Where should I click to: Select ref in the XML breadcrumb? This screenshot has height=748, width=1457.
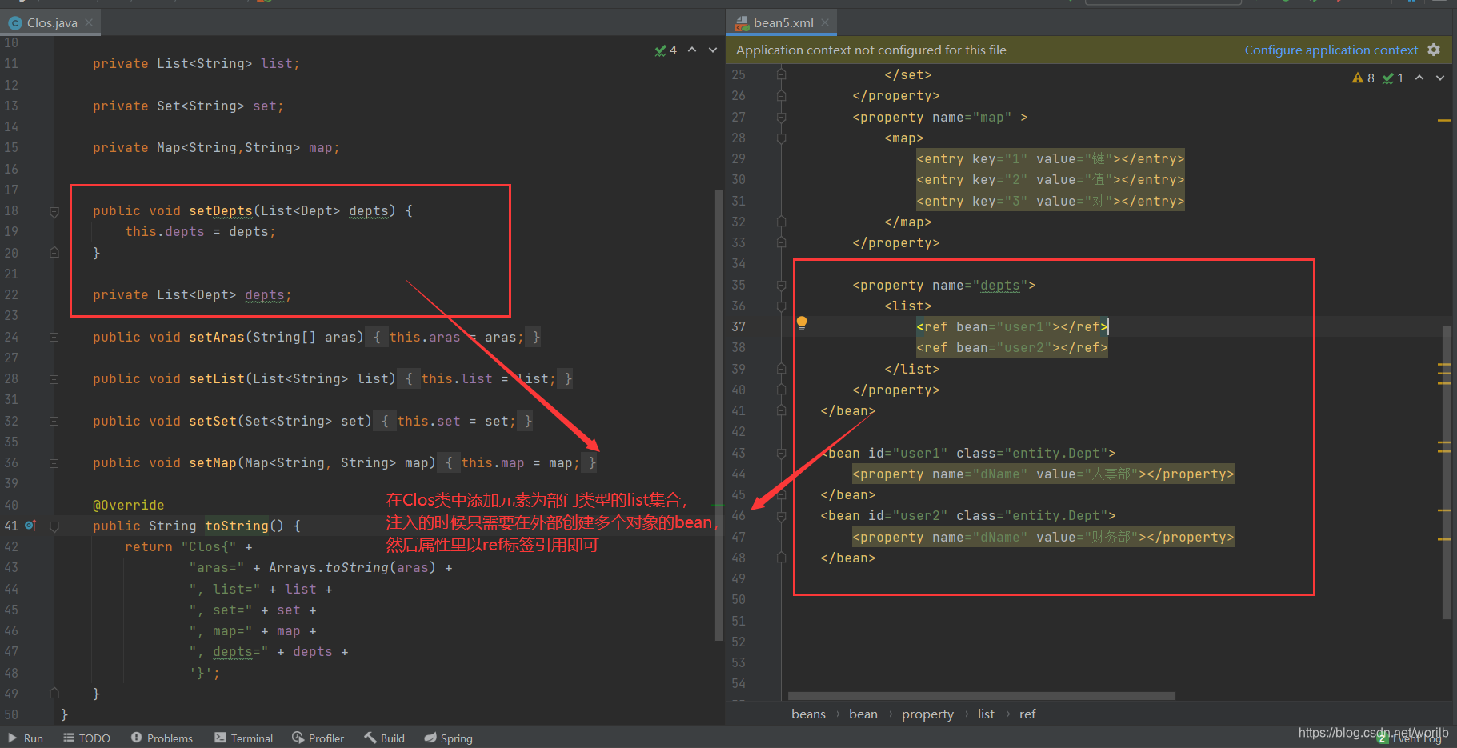point(1027,714)
